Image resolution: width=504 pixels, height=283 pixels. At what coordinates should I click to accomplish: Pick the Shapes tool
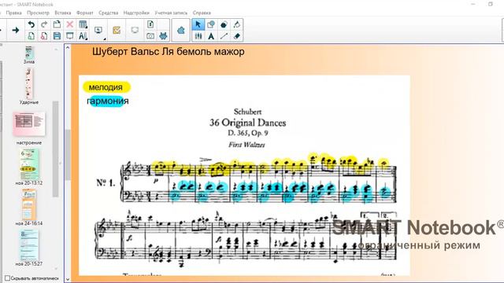click(x=211, y=24)
